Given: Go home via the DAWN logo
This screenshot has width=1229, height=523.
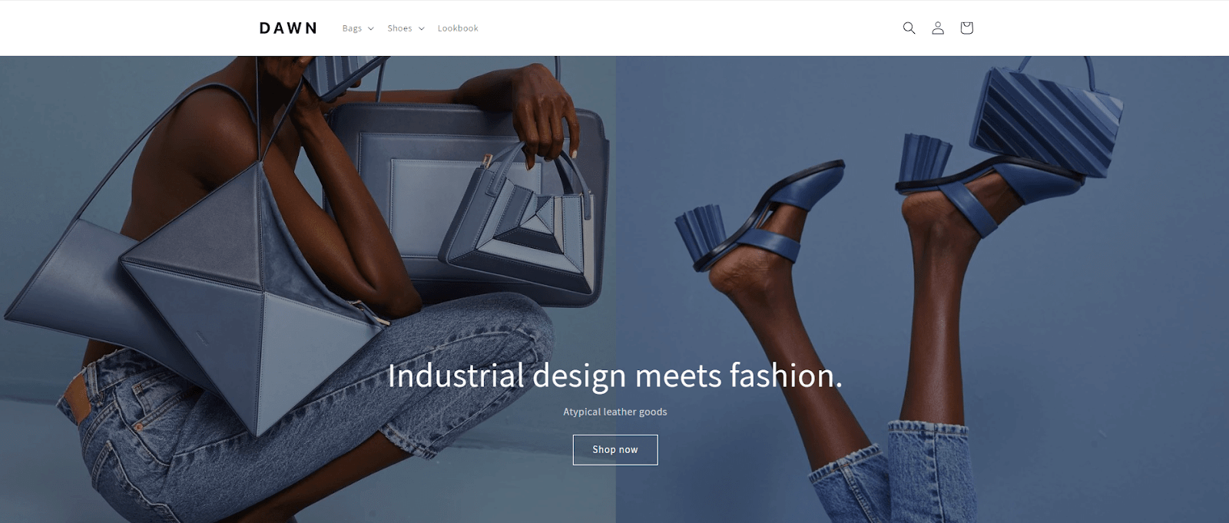Looking at the screenshot, I should (288, 28).
